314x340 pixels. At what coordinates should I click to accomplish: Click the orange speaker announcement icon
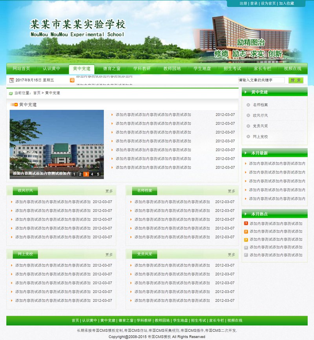point(72,80)
